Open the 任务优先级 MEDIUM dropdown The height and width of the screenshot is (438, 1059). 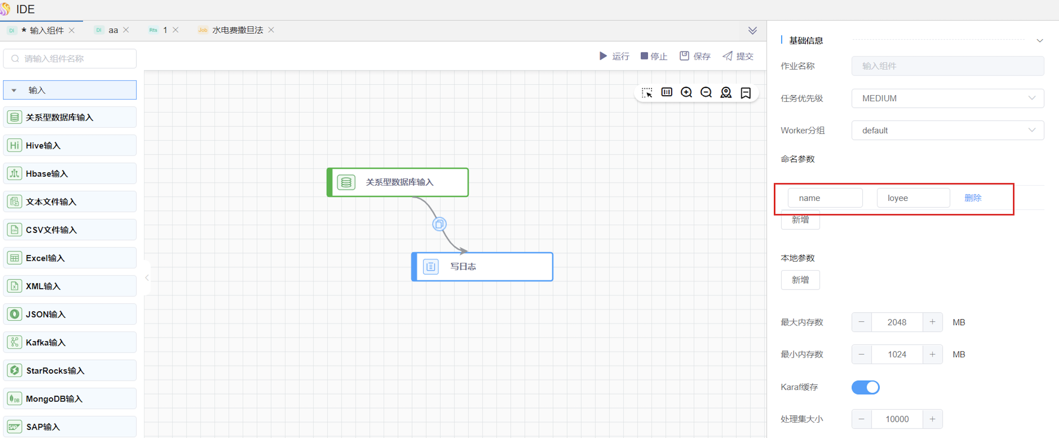(947, 98)
